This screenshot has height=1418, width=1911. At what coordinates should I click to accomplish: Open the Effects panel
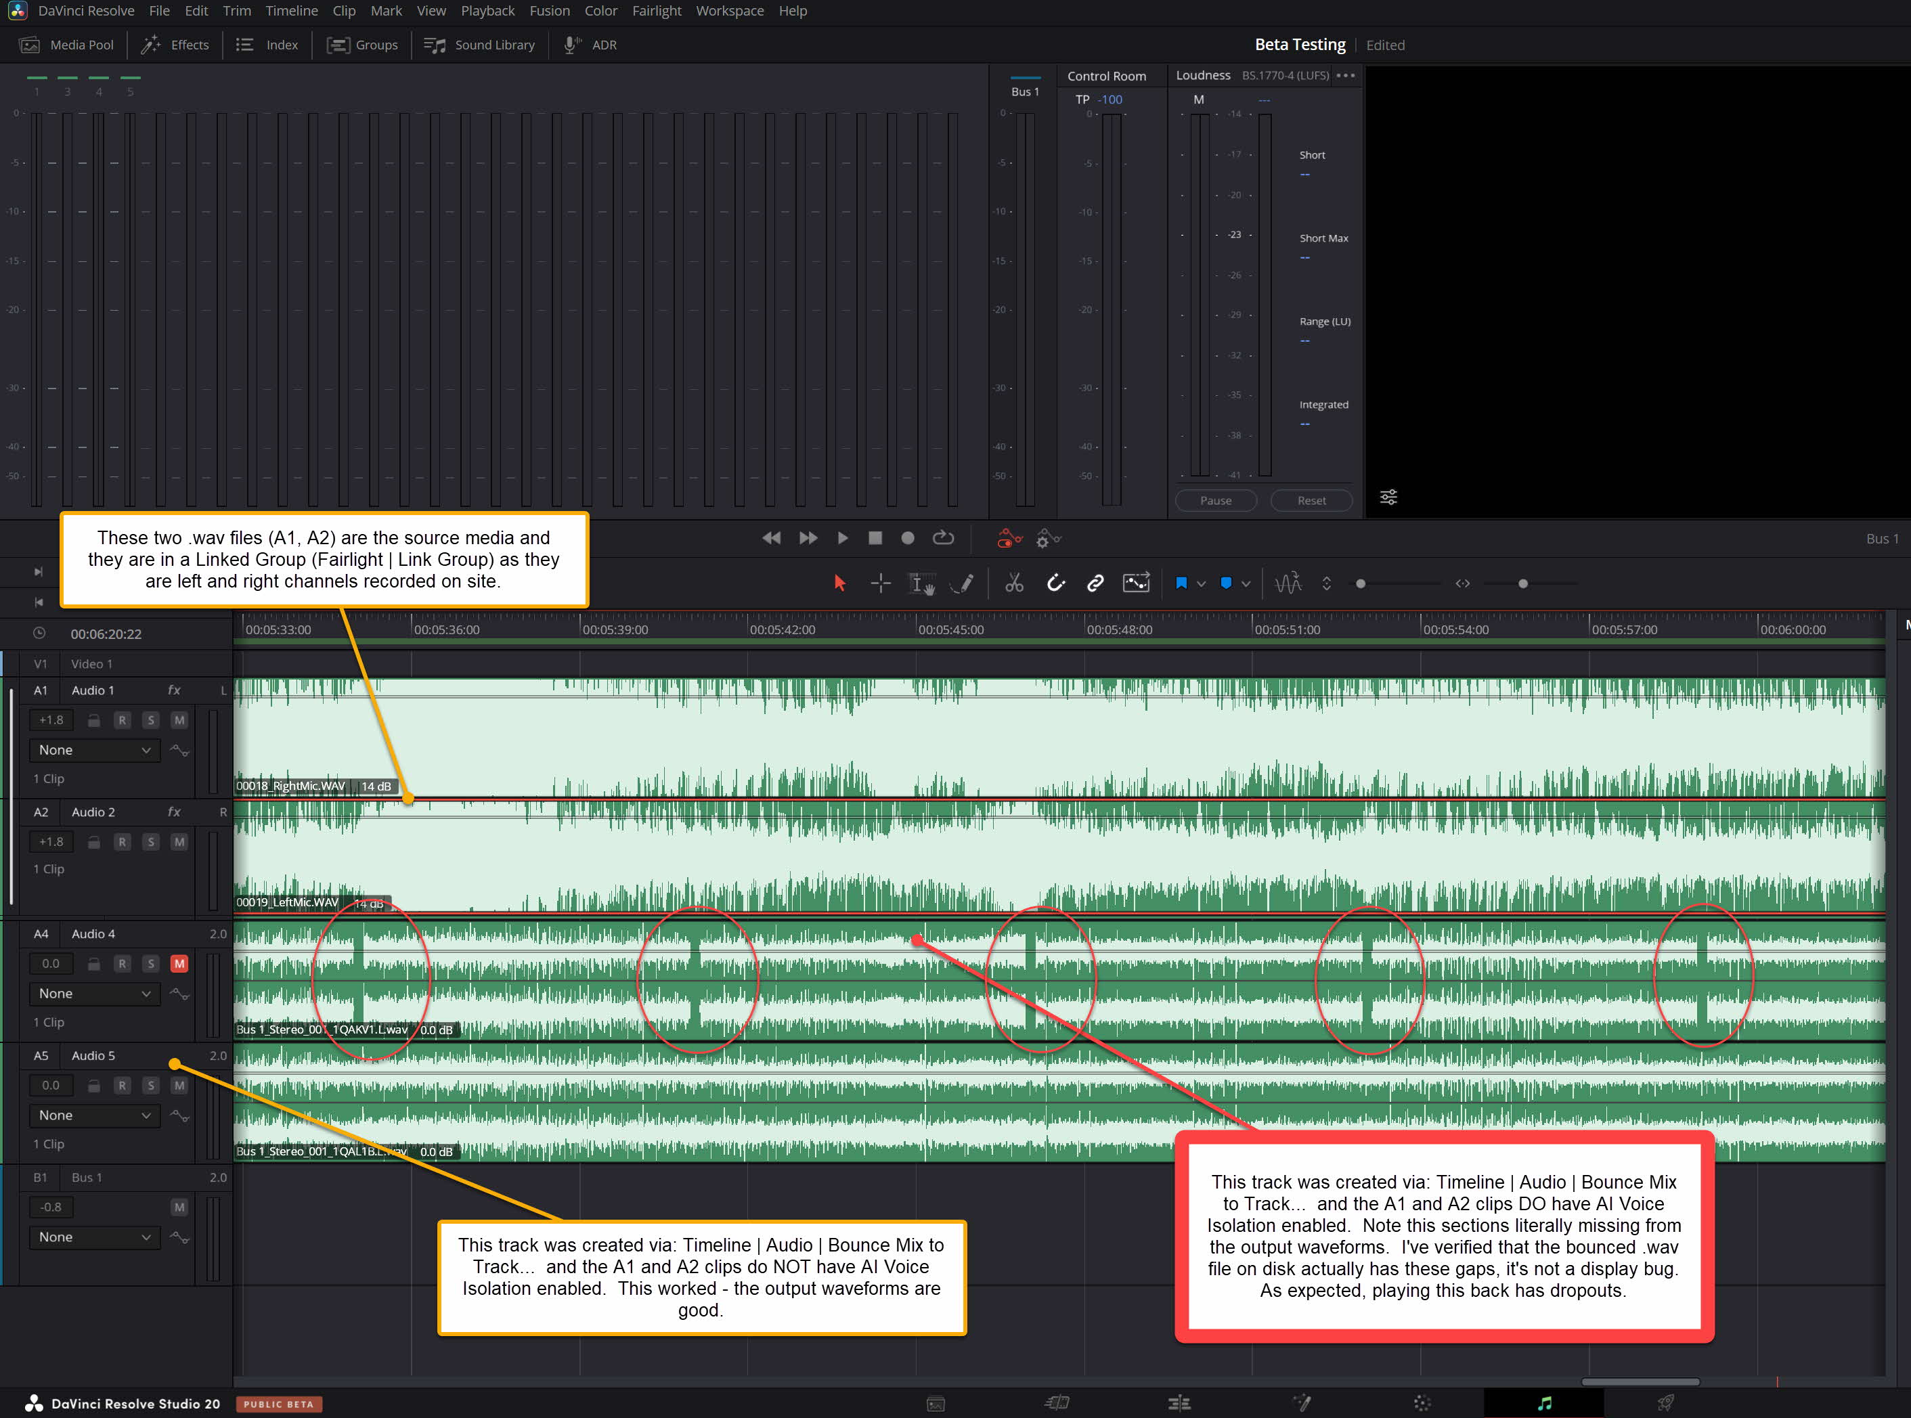click(175, 45)
